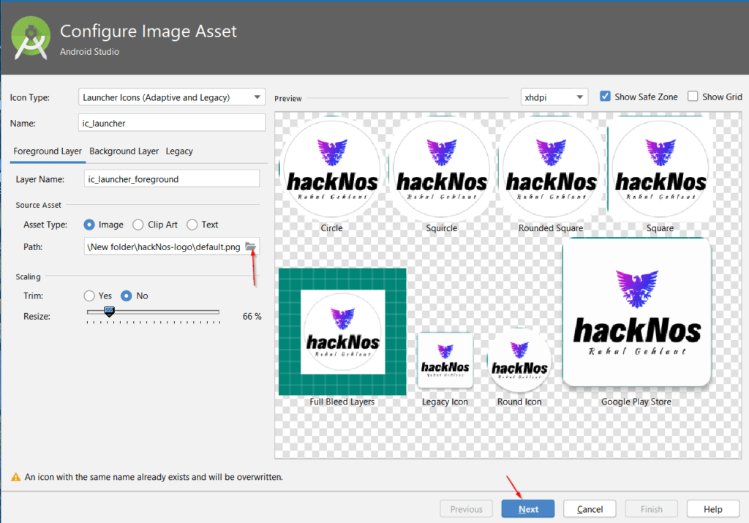Screen dimensions: 749x523
Task: Select the Full Bleed Layers preview
Action: 342,332
